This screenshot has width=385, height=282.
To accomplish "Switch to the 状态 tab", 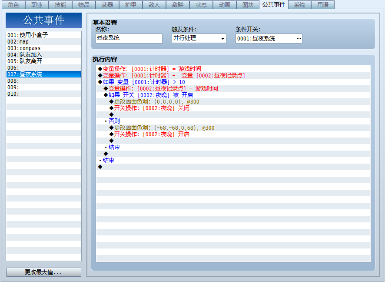I will (x=201, y=5).
